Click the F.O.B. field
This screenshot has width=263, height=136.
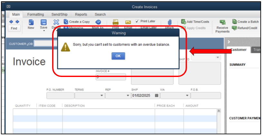[206, 96]
